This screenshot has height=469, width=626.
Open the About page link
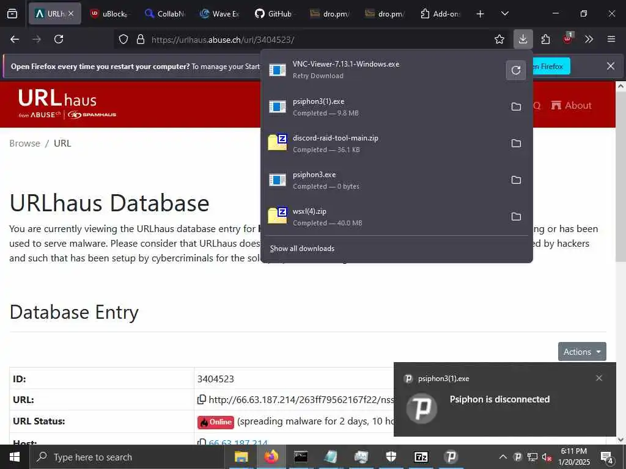(572, 105)
